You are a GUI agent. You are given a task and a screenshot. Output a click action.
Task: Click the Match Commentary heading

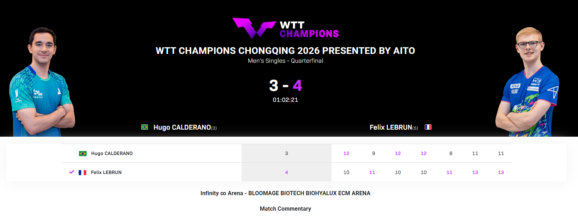coord(285,209)
